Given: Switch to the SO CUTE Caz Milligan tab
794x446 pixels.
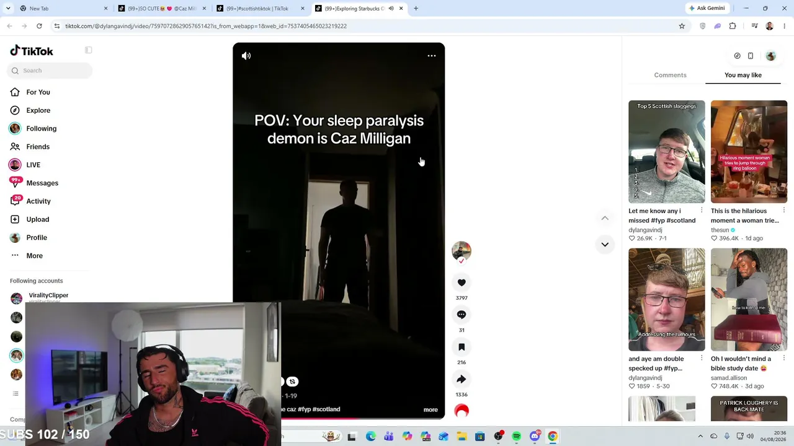Looking at the screenshot, I should (163, 9).
